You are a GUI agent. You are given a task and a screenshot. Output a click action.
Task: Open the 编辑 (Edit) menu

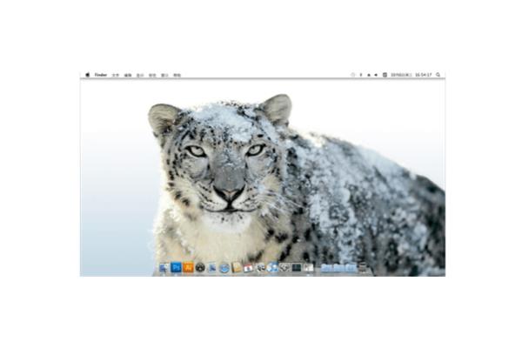pyautogui.click(x=128, y=76)
